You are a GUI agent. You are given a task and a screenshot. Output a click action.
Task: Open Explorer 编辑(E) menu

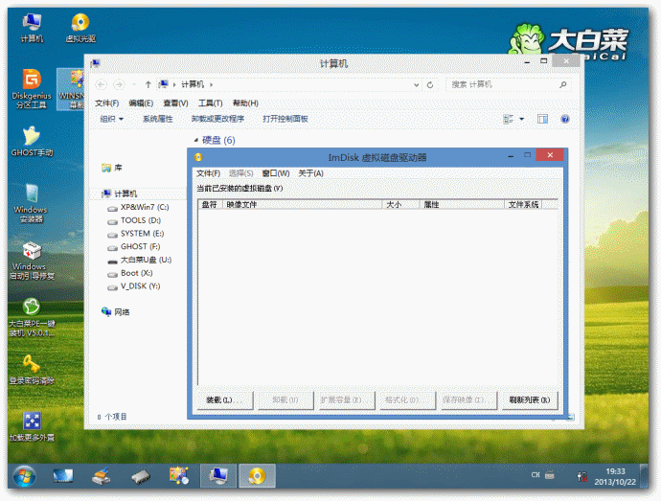tap(141, 103)
